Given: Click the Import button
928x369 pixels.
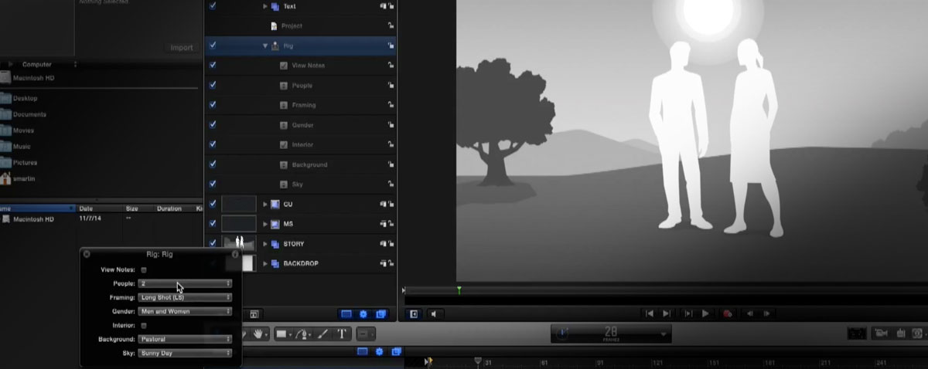Looking at the screenshot, I should (x=182, y=48).
